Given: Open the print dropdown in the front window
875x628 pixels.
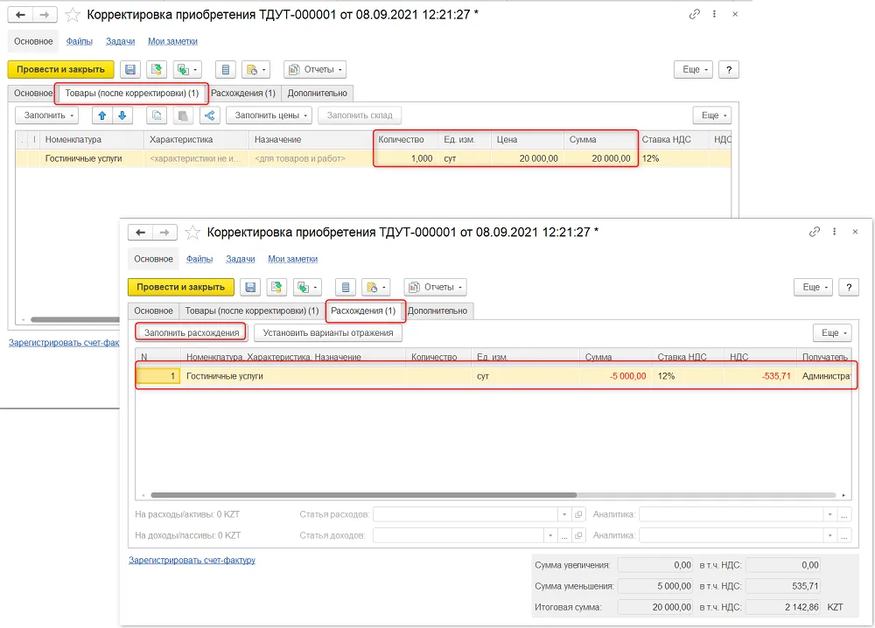Looking at the screenshot, I should tap(376, 287).
